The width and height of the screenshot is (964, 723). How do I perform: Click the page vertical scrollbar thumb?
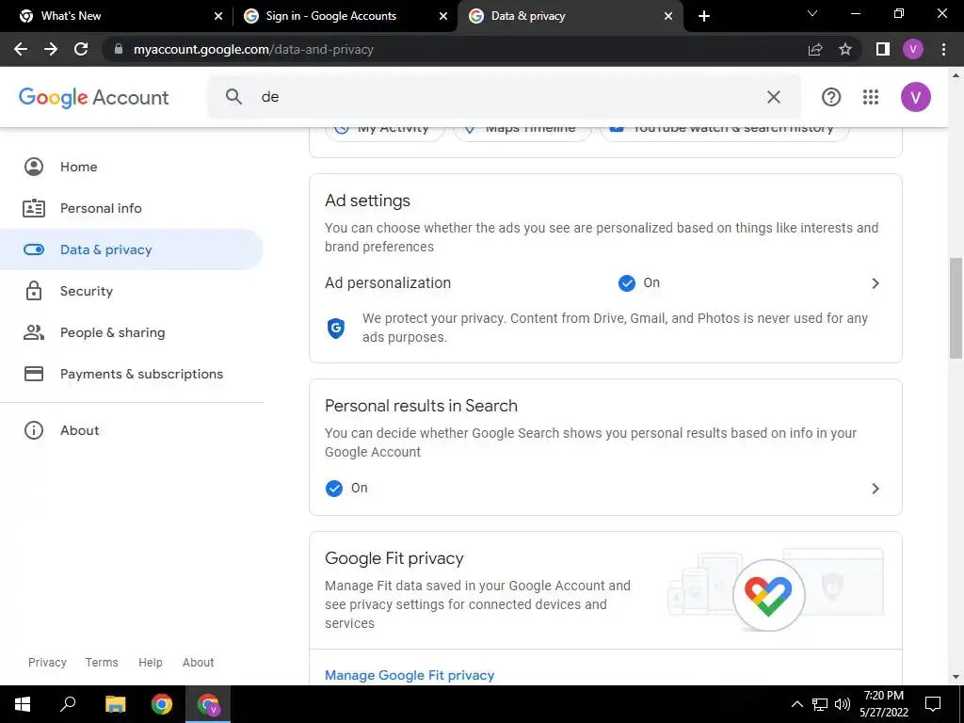tap(956, 308)
